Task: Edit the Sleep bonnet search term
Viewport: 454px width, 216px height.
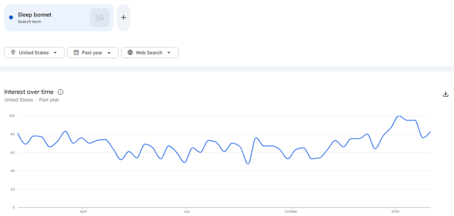Action: pos(35,15)
